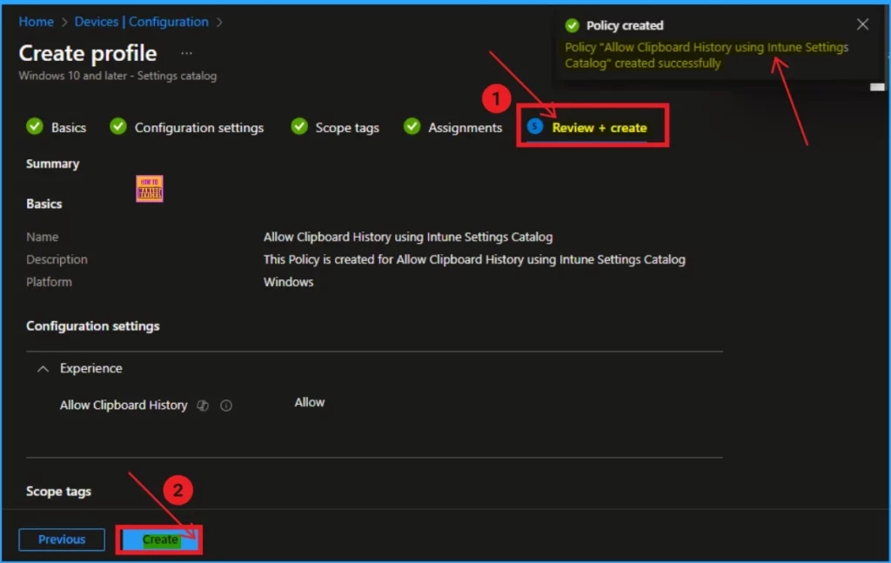Click the Platform value 'Windows'
Viewport: 891px width, 563px height.
pyautogui.click(x=288, y=282)
